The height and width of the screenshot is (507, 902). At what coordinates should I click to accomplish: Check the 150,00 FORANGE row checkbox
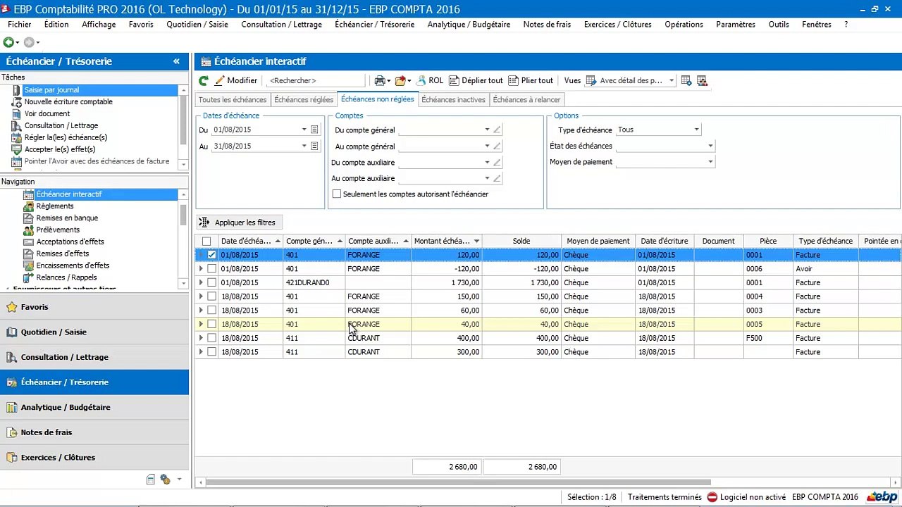point(211,296)
